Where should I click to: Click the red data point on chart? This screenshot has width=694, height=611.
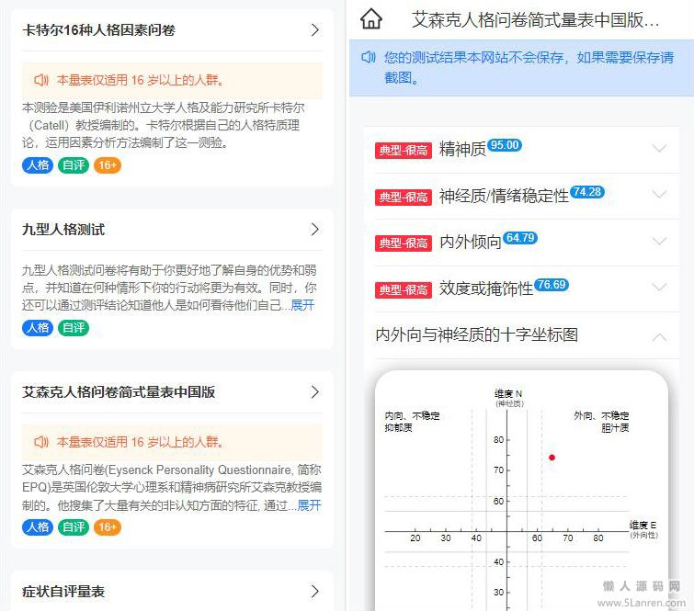[x=552, y=458]
